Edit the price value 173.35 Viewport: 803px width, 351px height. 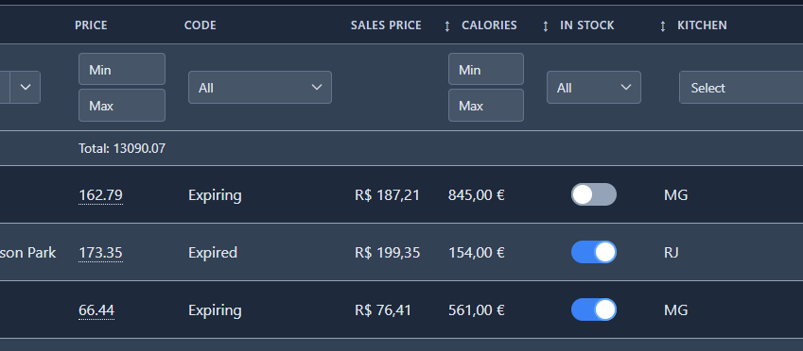click(x=100, y=253)
